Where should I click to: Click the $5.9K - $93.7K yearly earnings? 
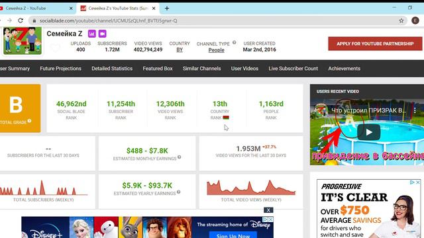[147, 186]
